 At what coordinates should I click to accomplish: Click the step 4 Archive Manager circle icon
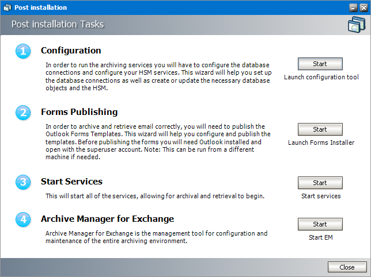pos(23,220)
